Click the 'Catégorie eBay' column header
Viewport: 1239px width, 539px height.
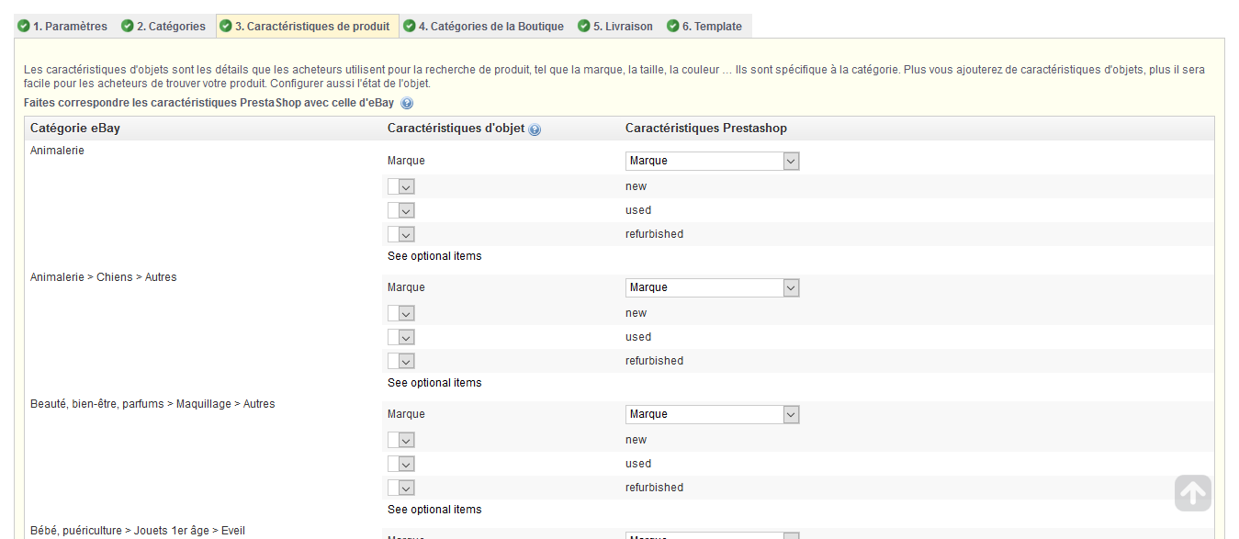75,129
